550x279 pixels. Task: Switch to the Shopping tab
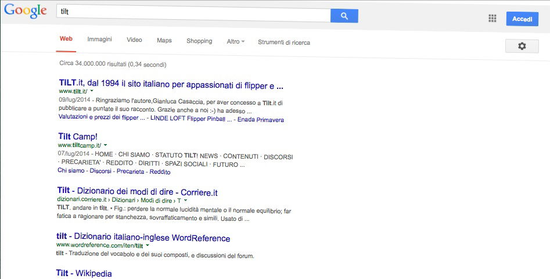click(x=199, y=41)
